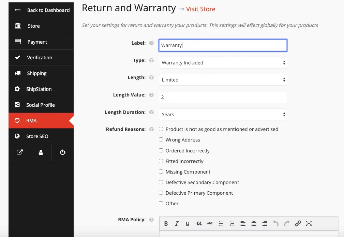Go Back to Dashboard in sidebar
The width and height of the screenshot is (344, 237).
(x=41, y=10)
